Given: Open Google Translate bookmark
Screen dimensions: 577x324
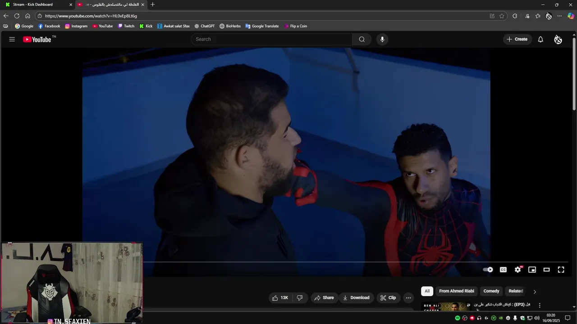Looking at the screenshot, I should [262, 26].
